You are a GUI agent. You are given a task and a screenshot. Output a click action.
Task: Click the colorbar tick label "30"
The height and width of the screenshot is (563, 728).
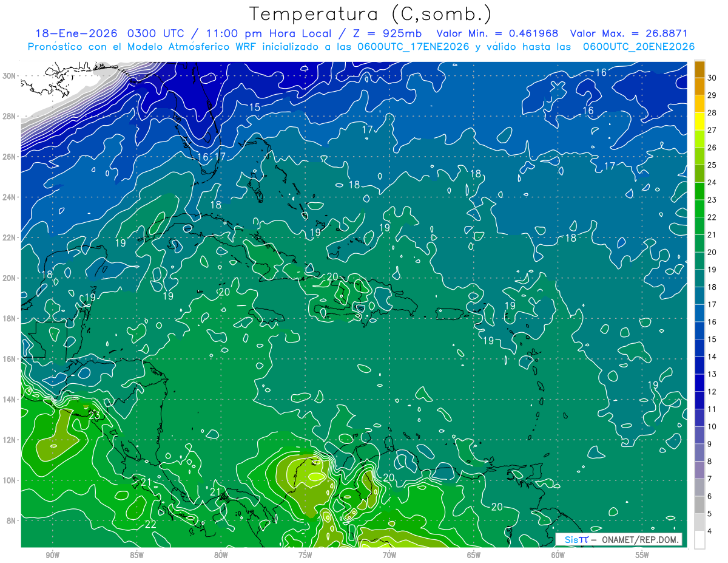(712, 78)
